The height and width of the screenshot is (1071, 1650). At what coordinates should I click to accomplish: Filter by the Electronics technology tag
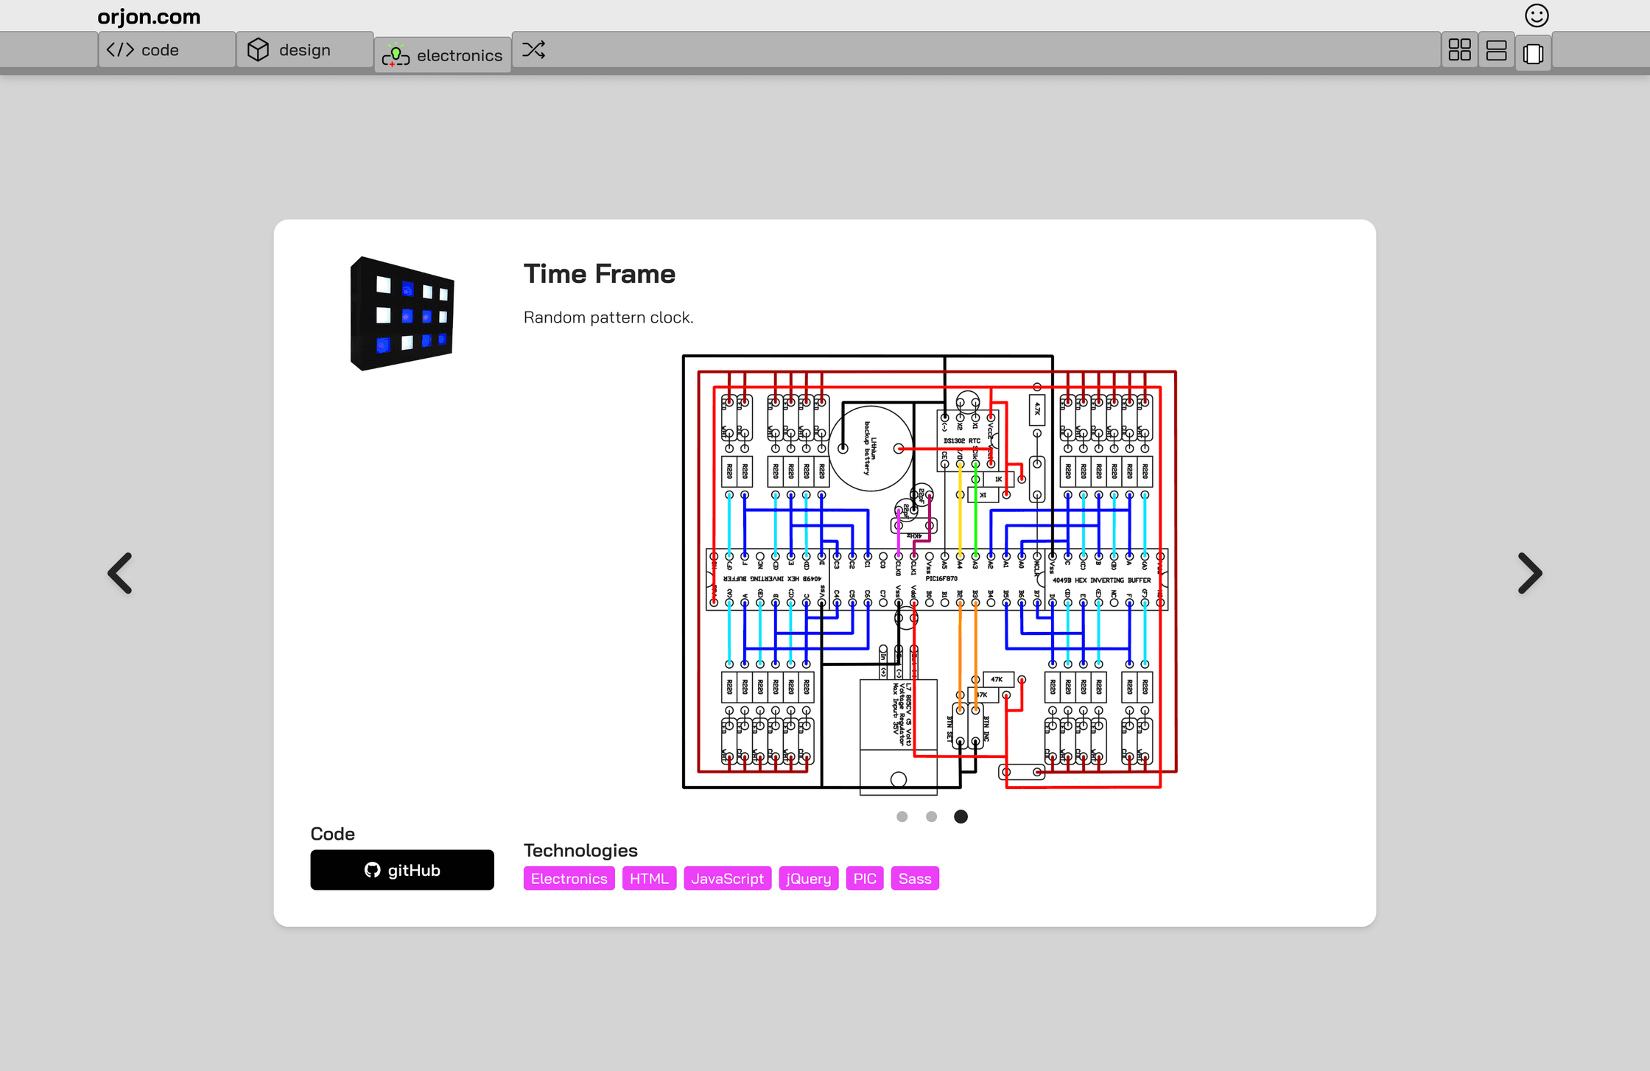point(569,878)
